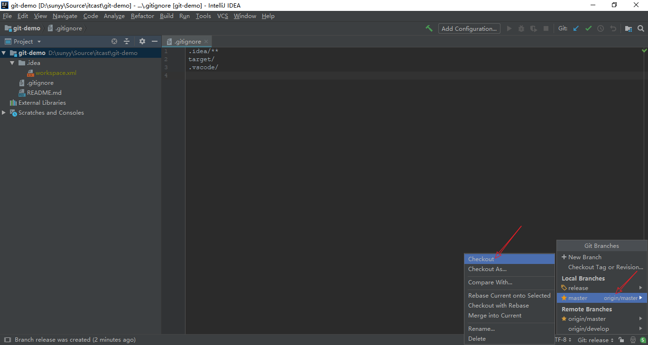Click the Git Update Project arrow

576,28
